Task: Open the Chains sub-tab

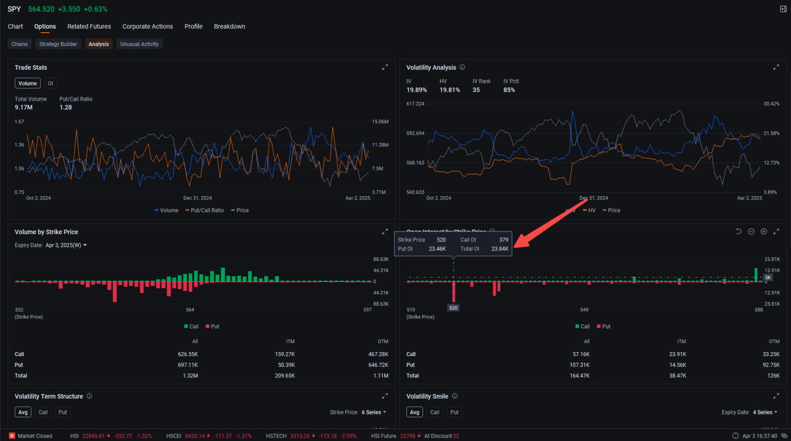Action: coord(20,44)
